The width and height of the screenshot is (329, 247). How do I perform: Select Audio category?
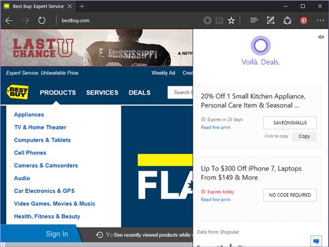[22, 178]
